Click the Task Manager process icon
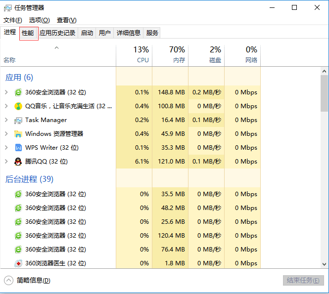Image resolution: width=329 pixels, height=294 pixels. pos(18,120)
